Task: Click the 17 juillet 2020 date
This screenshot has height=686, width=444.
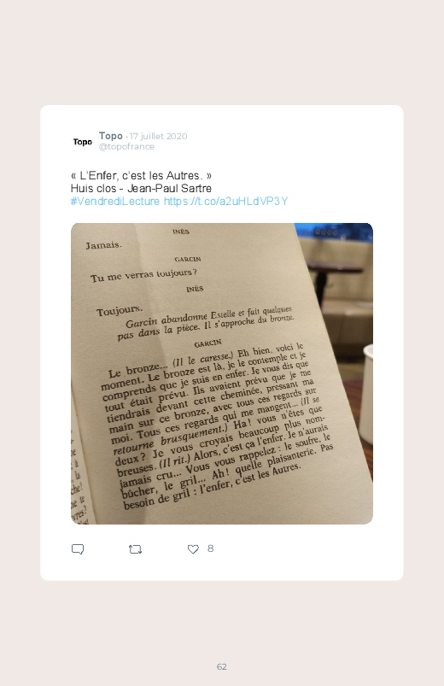Action: tap(158, 136)
